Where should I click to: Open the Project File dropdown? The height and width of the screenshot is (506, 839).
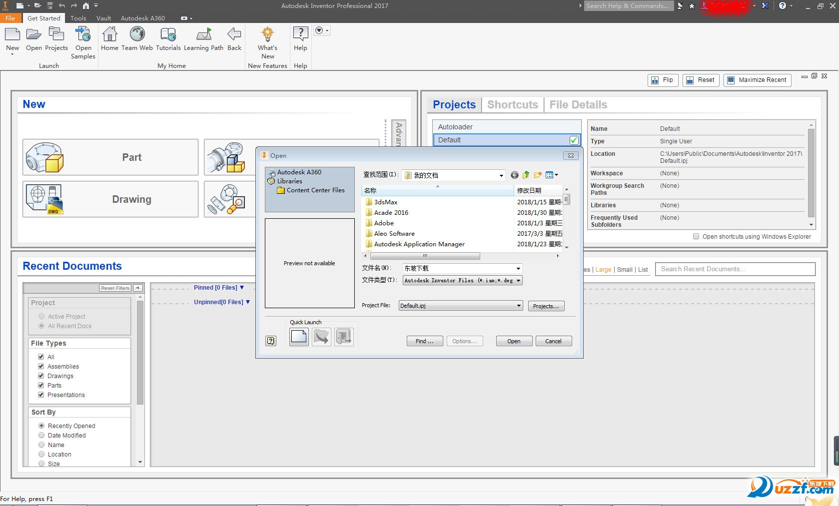point(519,306)
